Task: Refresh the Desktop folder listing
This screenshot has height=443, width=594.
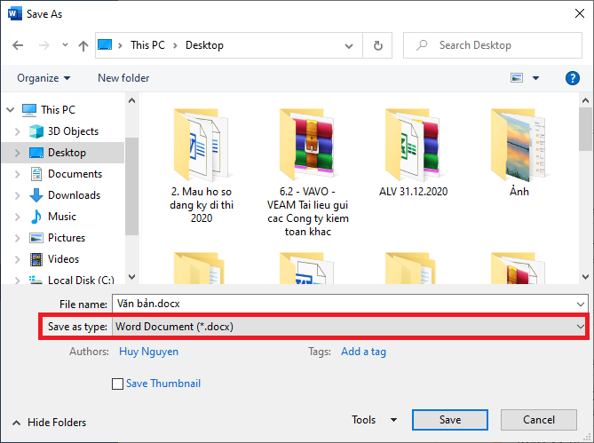Action: coord(377,45)
